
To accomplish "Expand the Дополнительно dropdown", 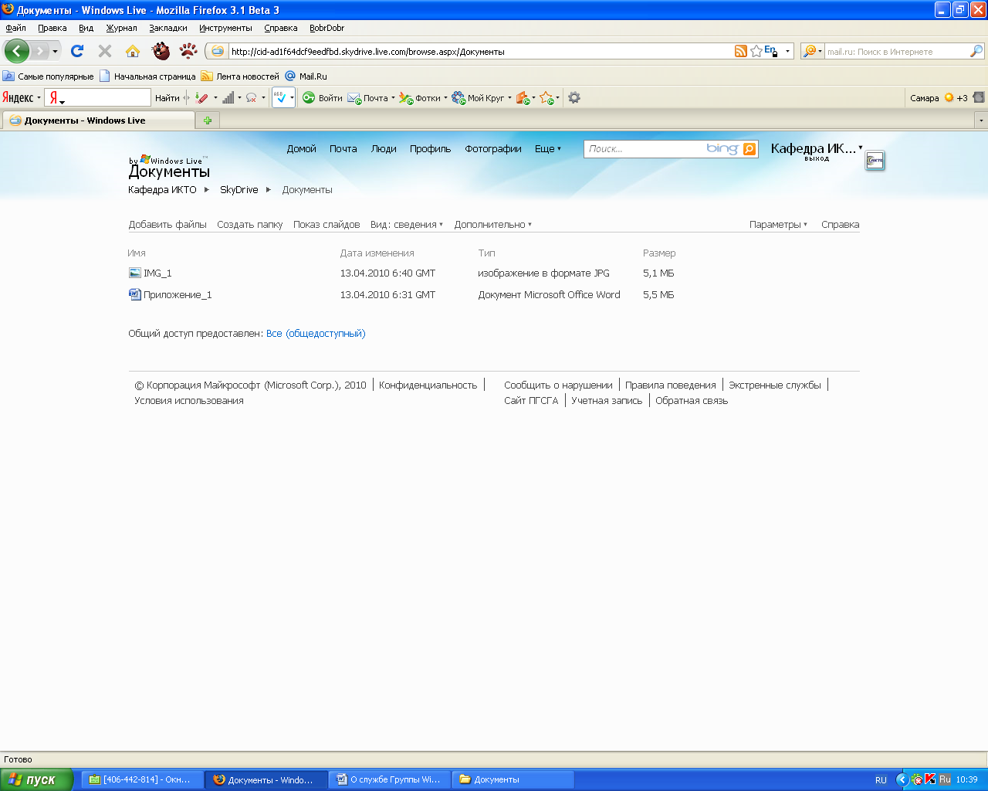I will [492, 225].
